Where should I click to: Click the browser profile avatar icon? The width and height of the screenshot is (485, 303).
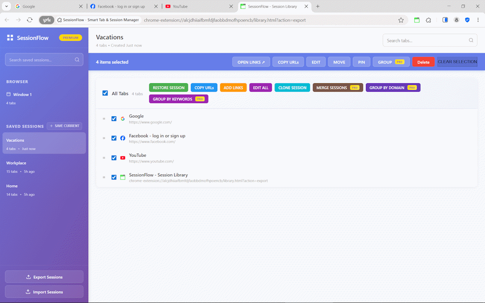[457, 20]
